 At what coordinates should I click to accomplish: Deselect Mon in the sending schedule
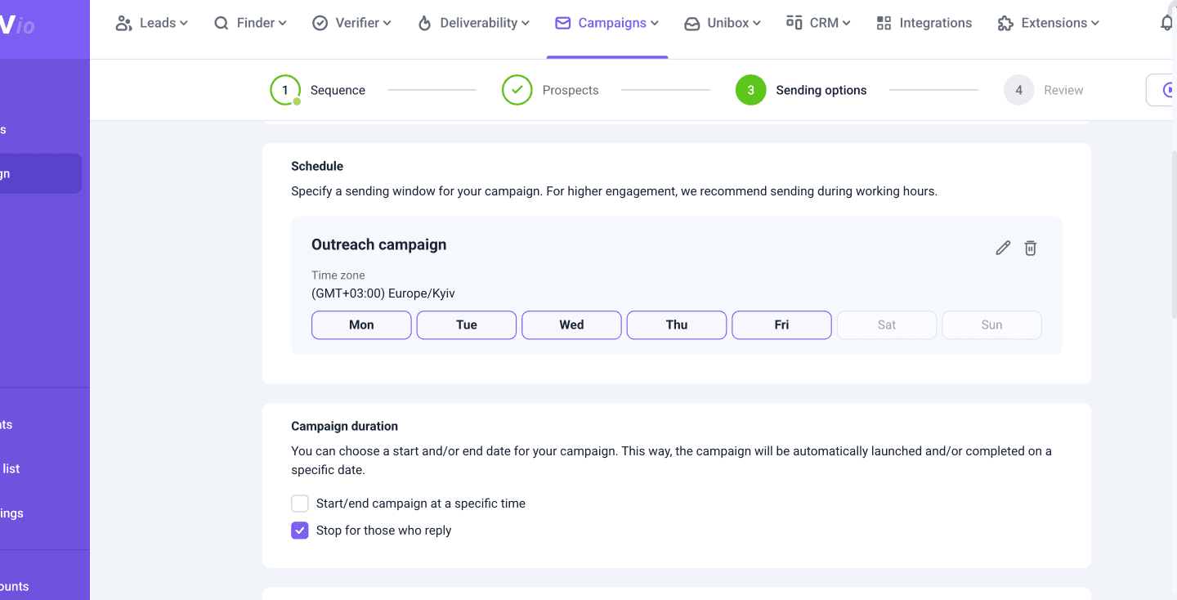pyautogui.click(x=361, y=325)
